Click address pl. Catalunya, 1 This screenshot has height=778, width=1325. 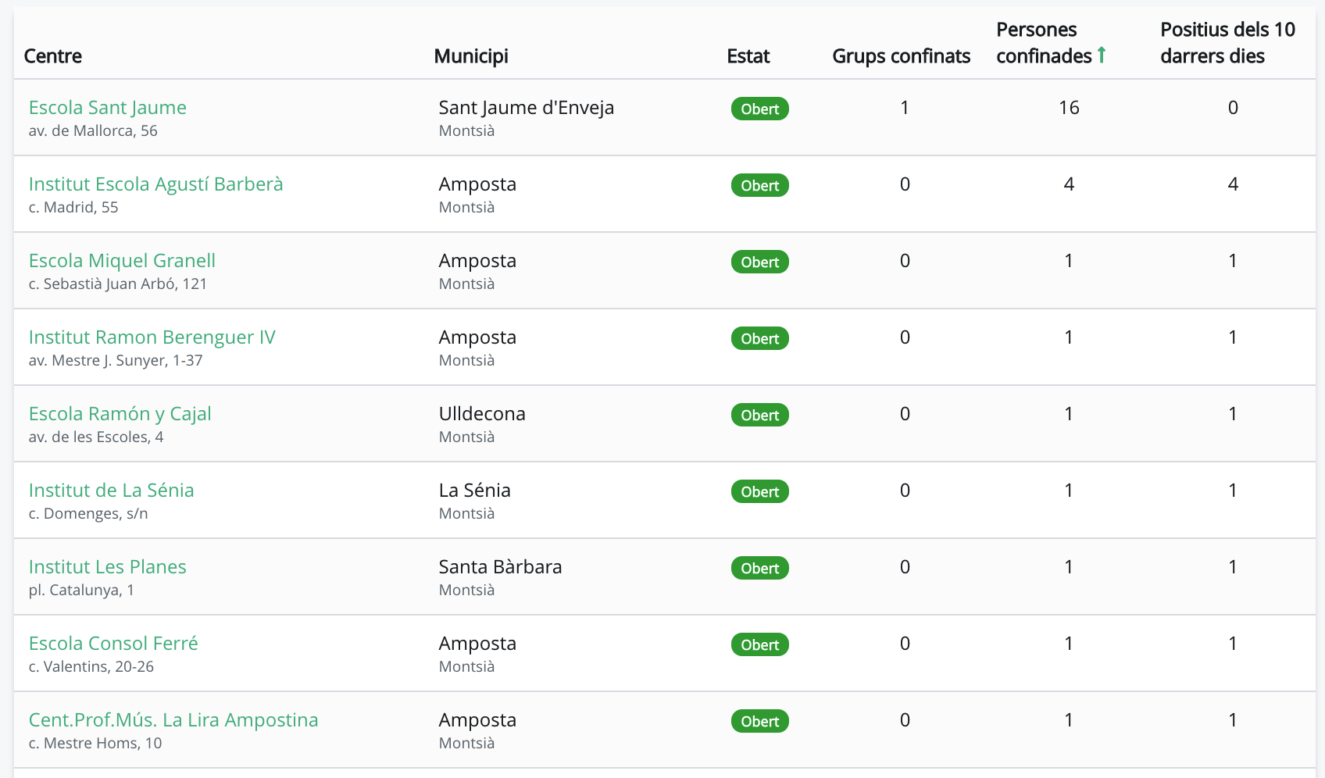coord(81,591)
